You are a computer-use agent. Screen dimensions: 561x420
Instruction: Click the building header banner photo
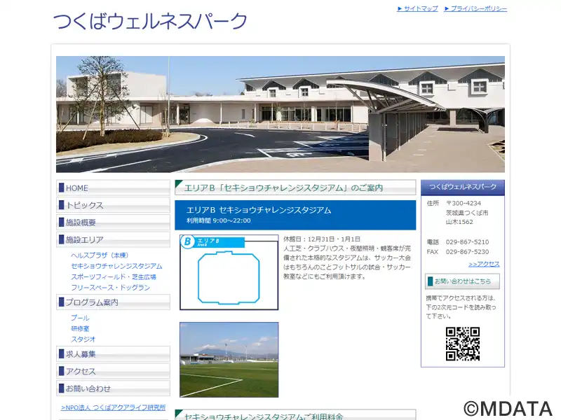point(280,114)
